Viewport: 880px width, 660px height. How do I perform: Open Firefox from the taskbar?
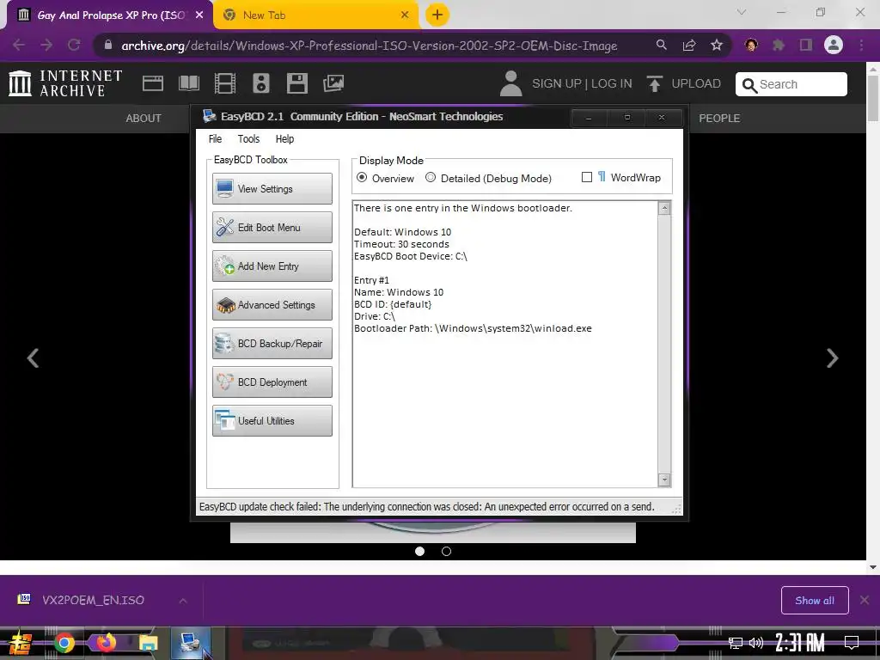(x=106, y=643)
